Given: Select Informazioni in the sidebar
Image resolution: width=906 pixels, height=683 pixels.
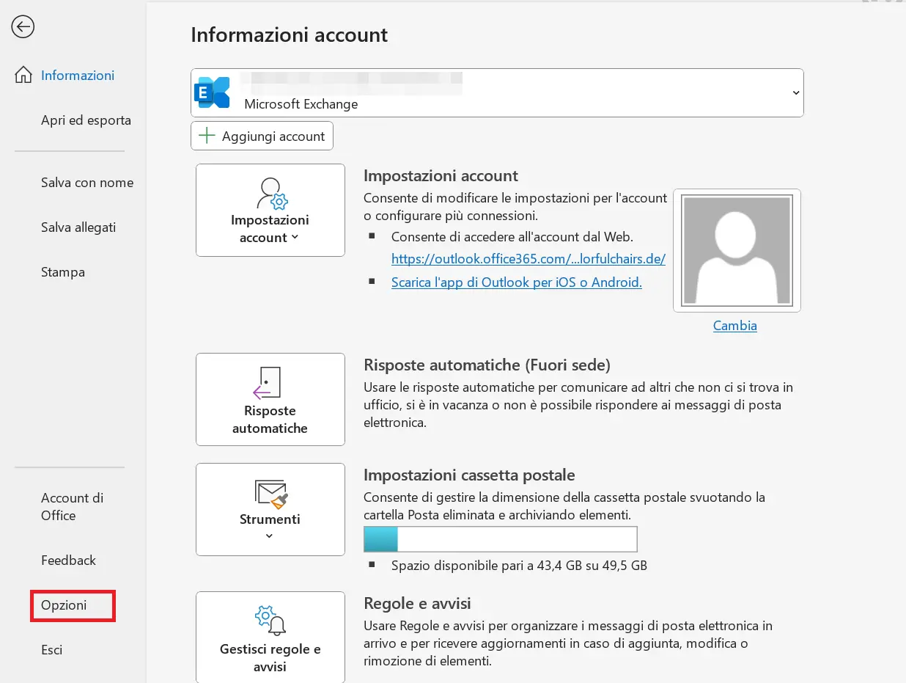Looking at the screenshot, I should point(78,76).
